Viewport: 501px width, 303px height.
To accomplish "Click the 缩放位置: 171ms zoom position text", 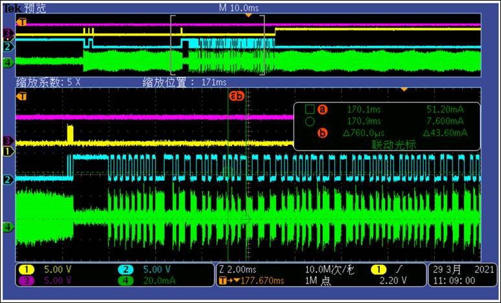I will [x=184, y=83].
